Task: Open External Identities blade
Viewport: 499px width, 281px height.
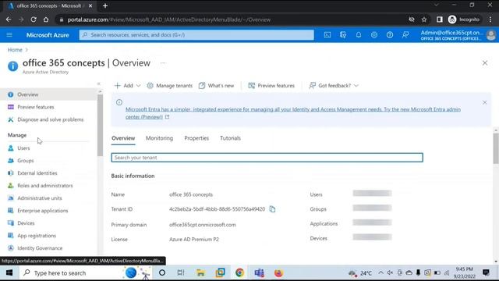Action: (x=37, y=173)
